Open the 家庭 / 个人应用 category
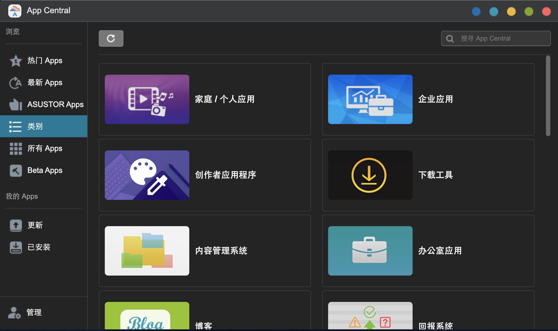Screen dimensions: 558x331 [x=205, y=99]
